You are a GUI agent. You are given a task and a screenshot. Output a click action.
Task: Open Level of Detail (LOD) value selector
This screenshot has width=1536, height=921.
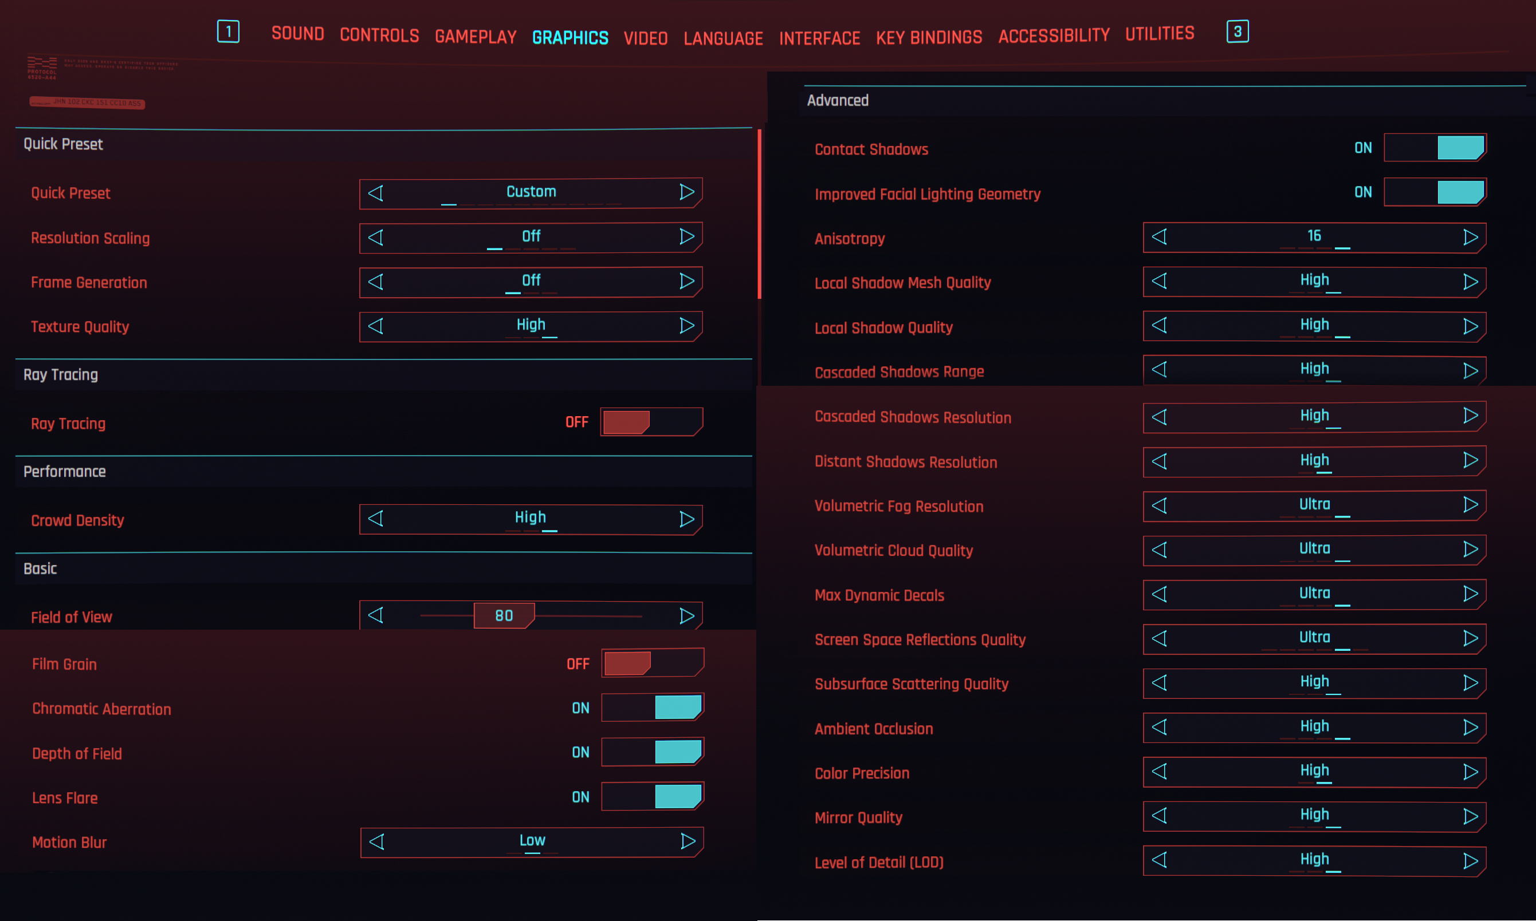(x=1314, y=860)
